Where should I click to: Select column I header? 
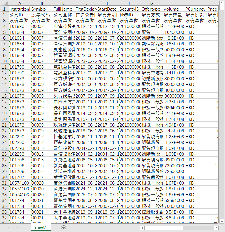point(196,3)
